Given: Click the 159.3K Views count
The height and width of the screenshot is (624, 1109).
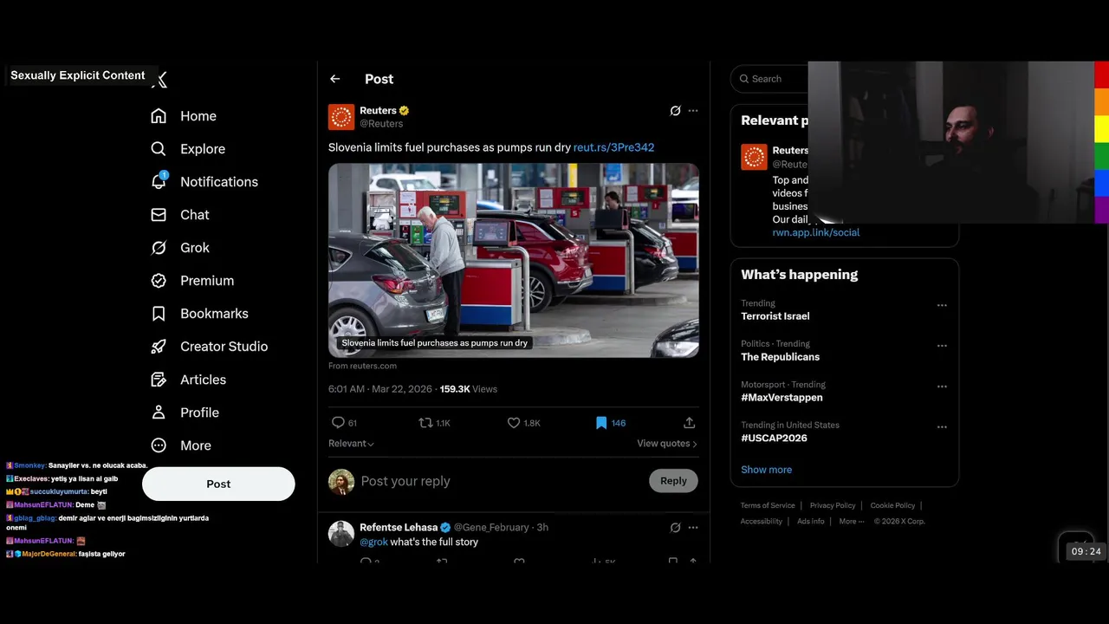Looking at the screenshot, I should pyautogui.click(x=468, y=389).
